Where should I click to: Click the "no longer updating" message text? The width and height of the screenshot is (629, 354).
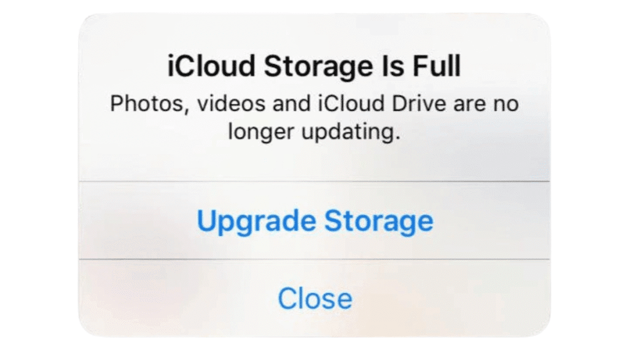314,117
